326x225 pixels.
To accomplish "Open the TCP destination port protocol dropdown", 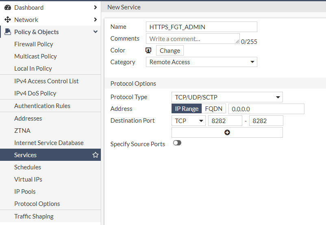I will coord(189,121).
